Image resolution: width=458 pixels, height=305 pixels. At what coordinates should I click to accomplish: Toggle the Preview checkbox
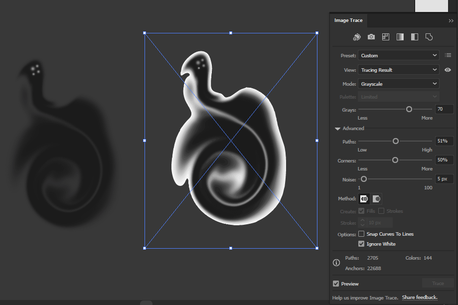point(336,284)
